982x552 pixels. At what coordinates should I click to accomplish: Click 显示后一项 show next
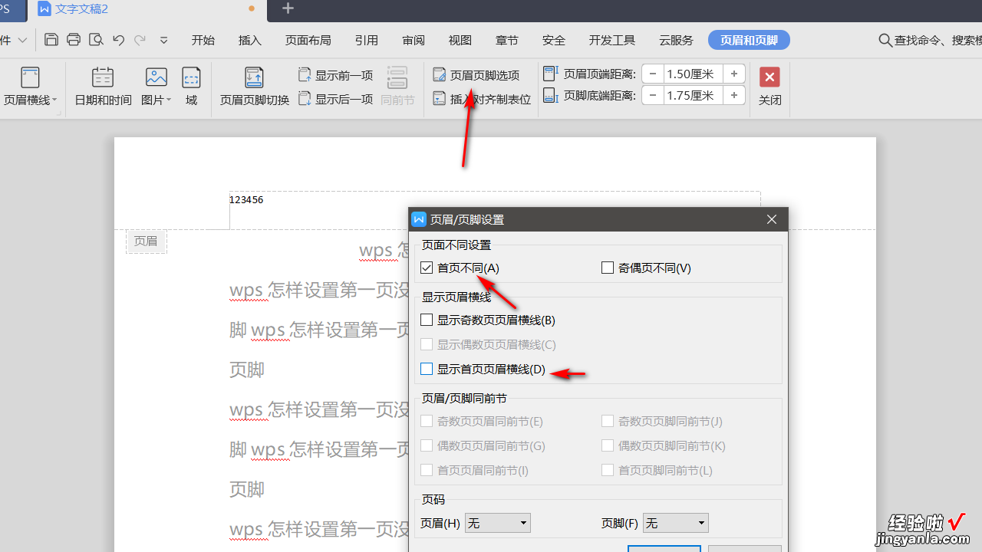point(335,98)
